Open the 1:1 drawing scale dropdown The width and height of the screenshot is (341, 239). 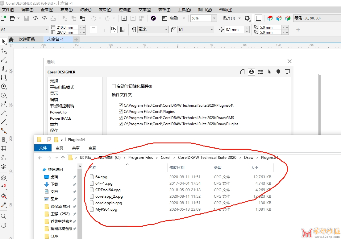tap(212, 30)
